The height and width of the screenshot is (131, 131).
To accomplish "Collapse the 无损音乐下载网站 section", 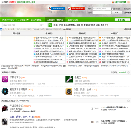I will [x=128, y=72].
